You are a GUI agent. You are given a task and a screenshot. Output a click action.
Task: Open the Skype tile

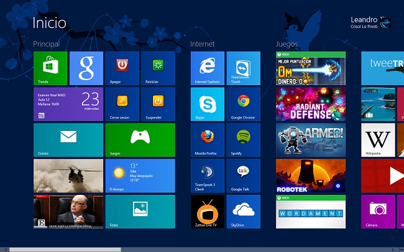point(208,104)
